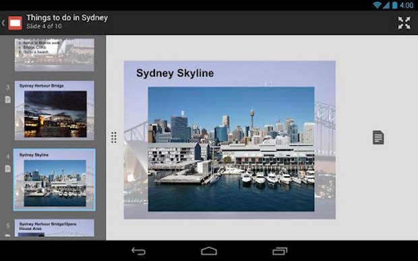Select the Sydney Harbour Bridge/Opera House Area thumbnail
Image resolution: width=418 pixels, height=261 pixels.
pos(55,228)
